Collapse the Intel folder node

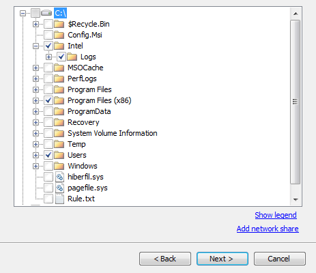pos(35,46)
